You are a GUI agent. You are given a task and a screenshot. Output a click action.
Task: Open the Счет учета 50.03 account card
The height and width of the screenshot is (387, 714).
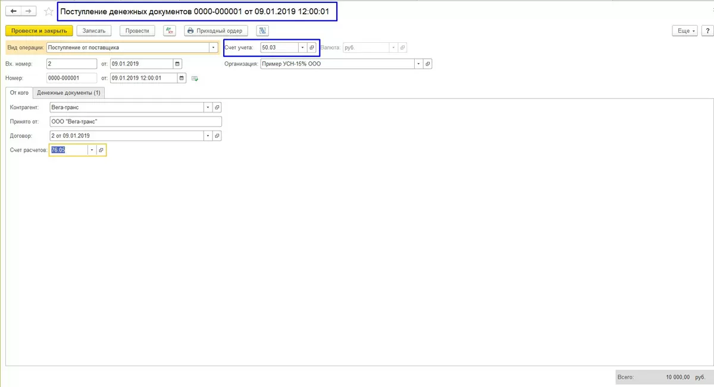pos(311,48)
